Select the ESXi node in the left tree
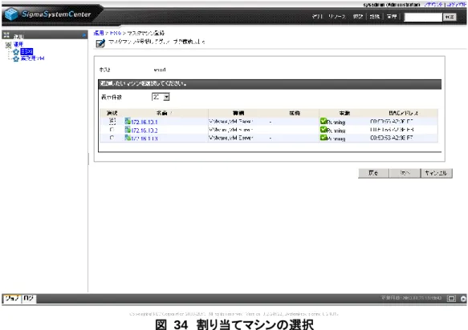Image resolution: width=468 pixels, height=330 pixels. coord(26,52)
